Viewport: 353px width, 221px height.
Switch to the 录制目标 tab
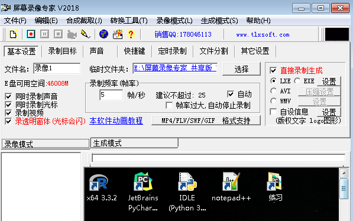pyautogui.click(x=62, y=51)
